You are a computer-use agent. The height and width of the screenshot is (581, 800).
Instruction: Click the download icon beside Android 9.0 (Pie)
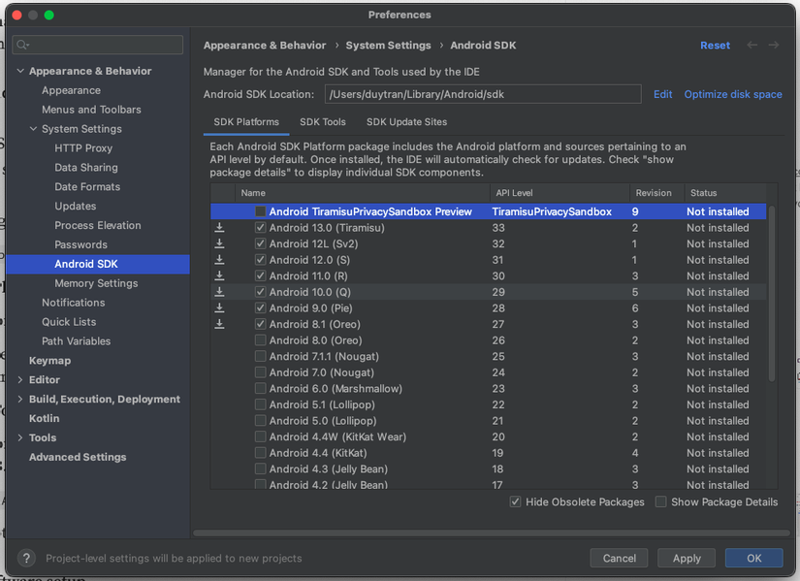click(x=220, y=308)
